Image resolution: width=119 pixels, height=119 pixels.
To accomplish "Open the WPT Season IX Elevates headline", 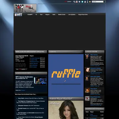I will pyautogui.click(x=24, y=78).
